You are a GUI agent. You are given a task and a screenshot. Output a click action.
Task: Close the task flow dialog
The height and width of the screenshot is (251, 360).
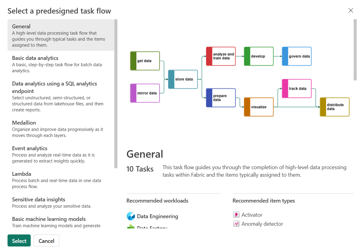(351, 11)
